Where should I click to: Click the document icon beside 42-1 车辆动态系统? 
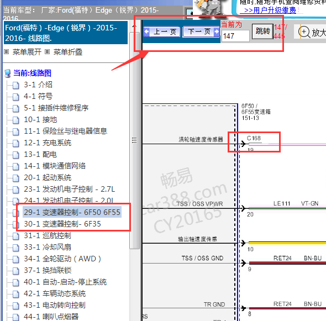[x=16, y=294]
